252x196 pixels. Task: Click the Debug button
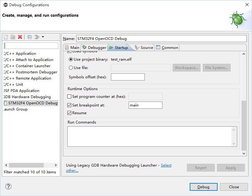point(203,187)
